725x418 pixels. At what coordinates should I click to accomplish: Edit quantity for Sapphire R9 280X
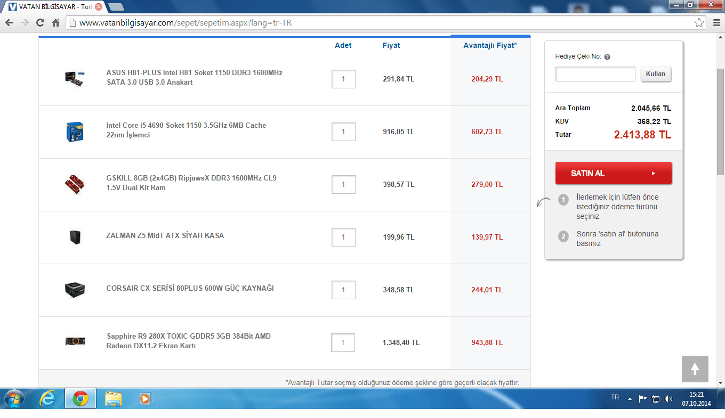[343, 342]
